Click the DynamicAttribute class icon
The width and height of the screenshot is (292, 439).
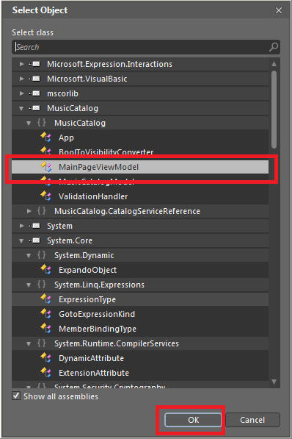pyautogui.click(x=45, y=358)
